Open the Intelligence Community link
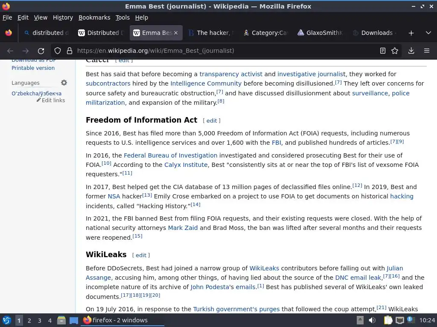Screen dimensions: 437x327 coord(206,83)
